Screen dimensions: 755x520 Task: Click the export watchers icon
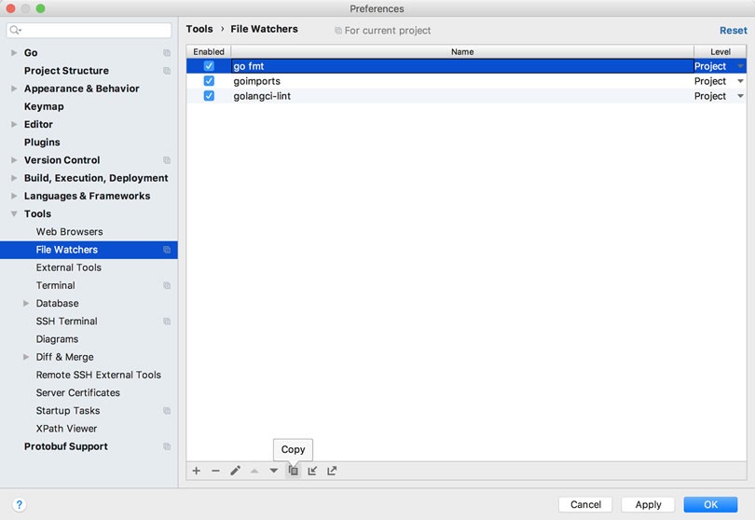coord(332,471)
